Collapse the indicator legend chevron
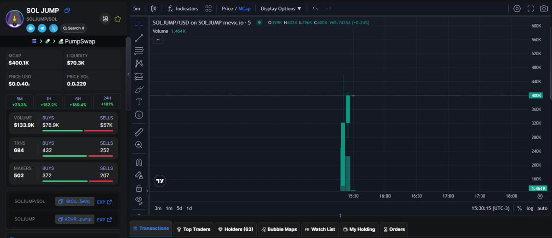 tap(157, 40)
